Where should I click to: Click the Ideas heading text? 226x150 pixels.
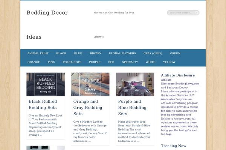point(34,37)
